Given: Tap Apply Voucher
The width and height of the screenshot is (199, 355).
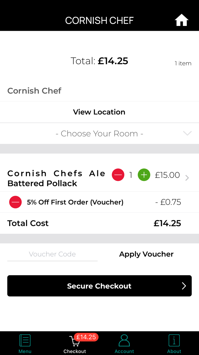Looking at the screenshot, I should (x=146, y=254).
